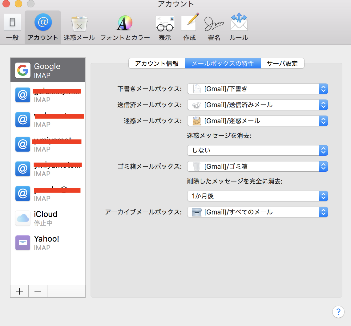Select the iCloud account in sidebar
351x326 pixels.
click(x=48, y=218)
